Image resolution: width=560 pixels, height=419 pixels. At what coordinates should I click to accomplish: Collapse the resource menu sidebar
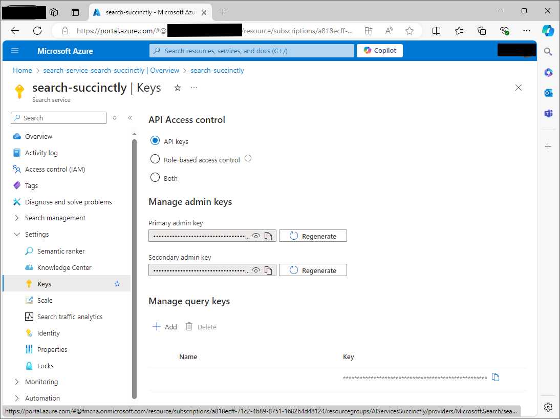130,118
